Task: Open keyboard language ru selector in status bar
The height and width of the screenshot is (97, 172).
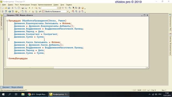Action: pos(149,90)
